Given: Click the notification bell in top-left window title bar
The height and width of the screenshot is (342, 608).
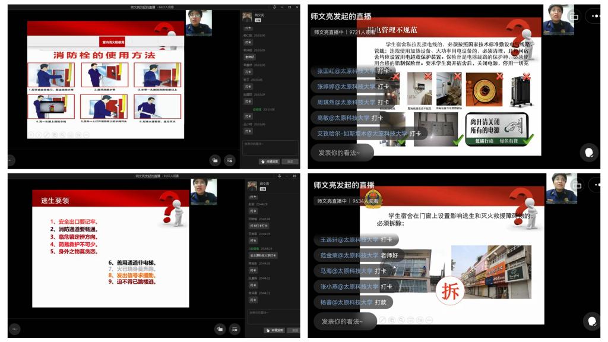Looking at the screenshot, I should 274,7.
